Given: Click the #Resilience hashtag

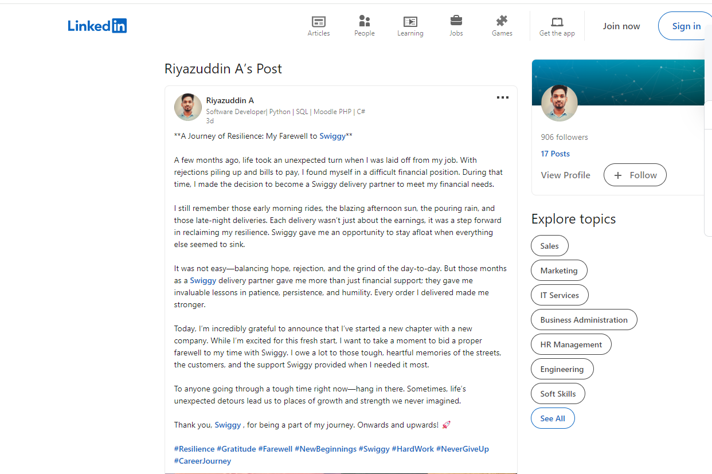Looking at the screenshot, I should click(194, 449).
